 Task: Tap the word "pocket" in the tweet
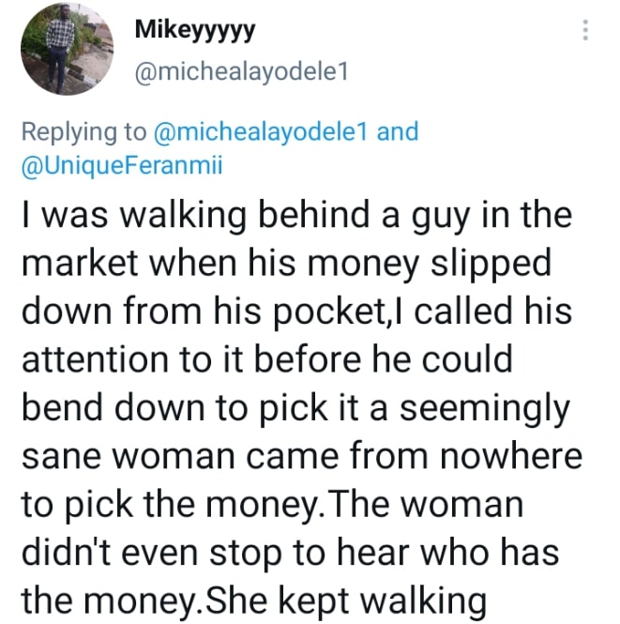coord(308,312)
